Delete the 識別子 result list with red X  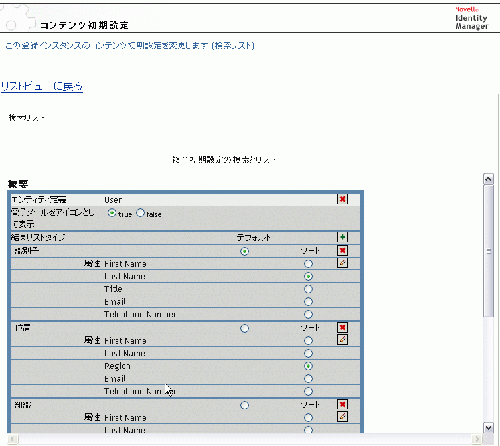pos(343,250)
